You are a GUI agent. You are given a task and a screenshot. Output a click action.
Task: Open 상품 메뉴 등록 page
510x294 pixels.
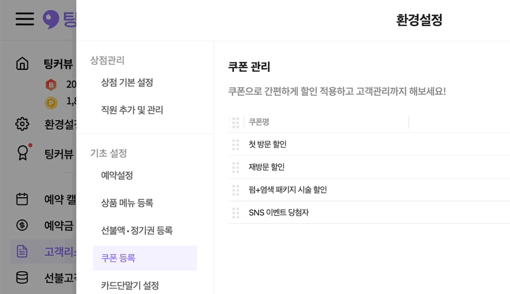coord(127,203)
